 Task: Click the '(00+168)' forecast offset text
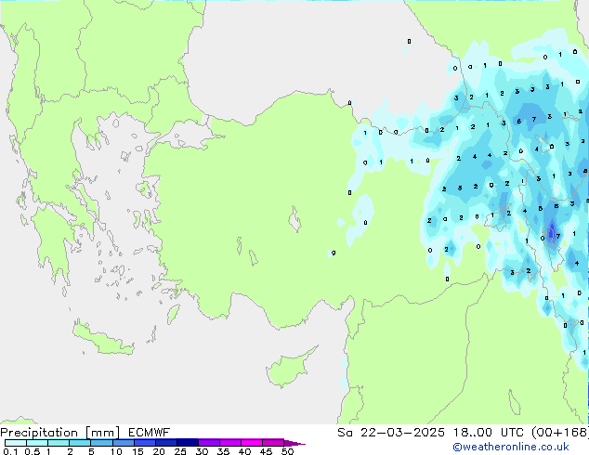(560, 433)
